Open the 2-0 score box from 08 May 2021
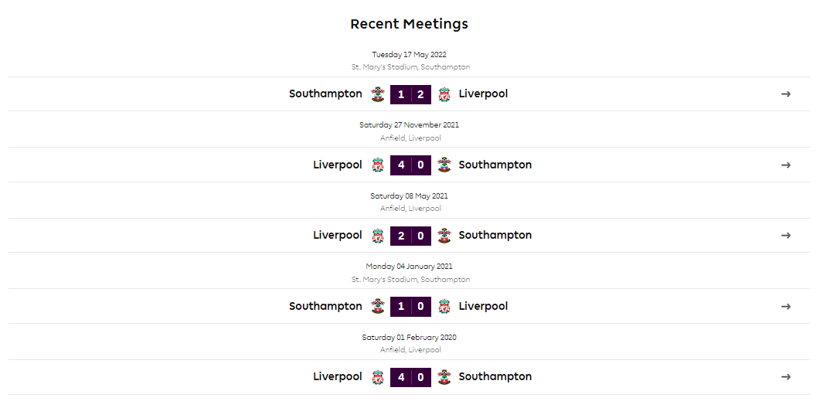 coord(411,236)
